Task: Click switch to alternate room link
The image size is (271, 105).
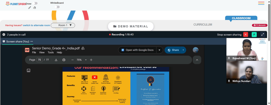Action: pyautogui.click(x=37, y=25)
